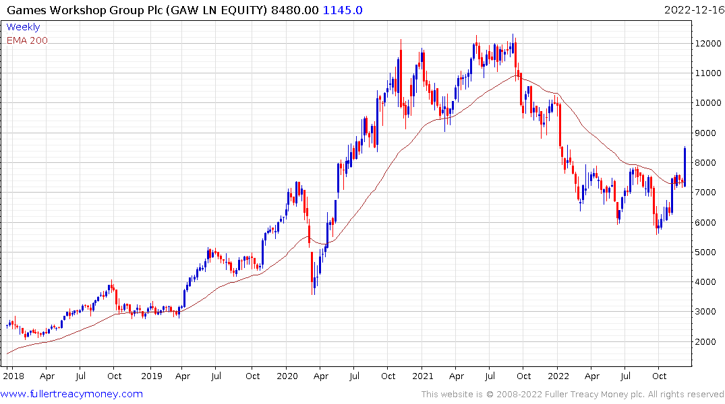This screenshot has height=404, width=725.
Task: Click the 11000 price axis label
Action: [x=708, y=73]
